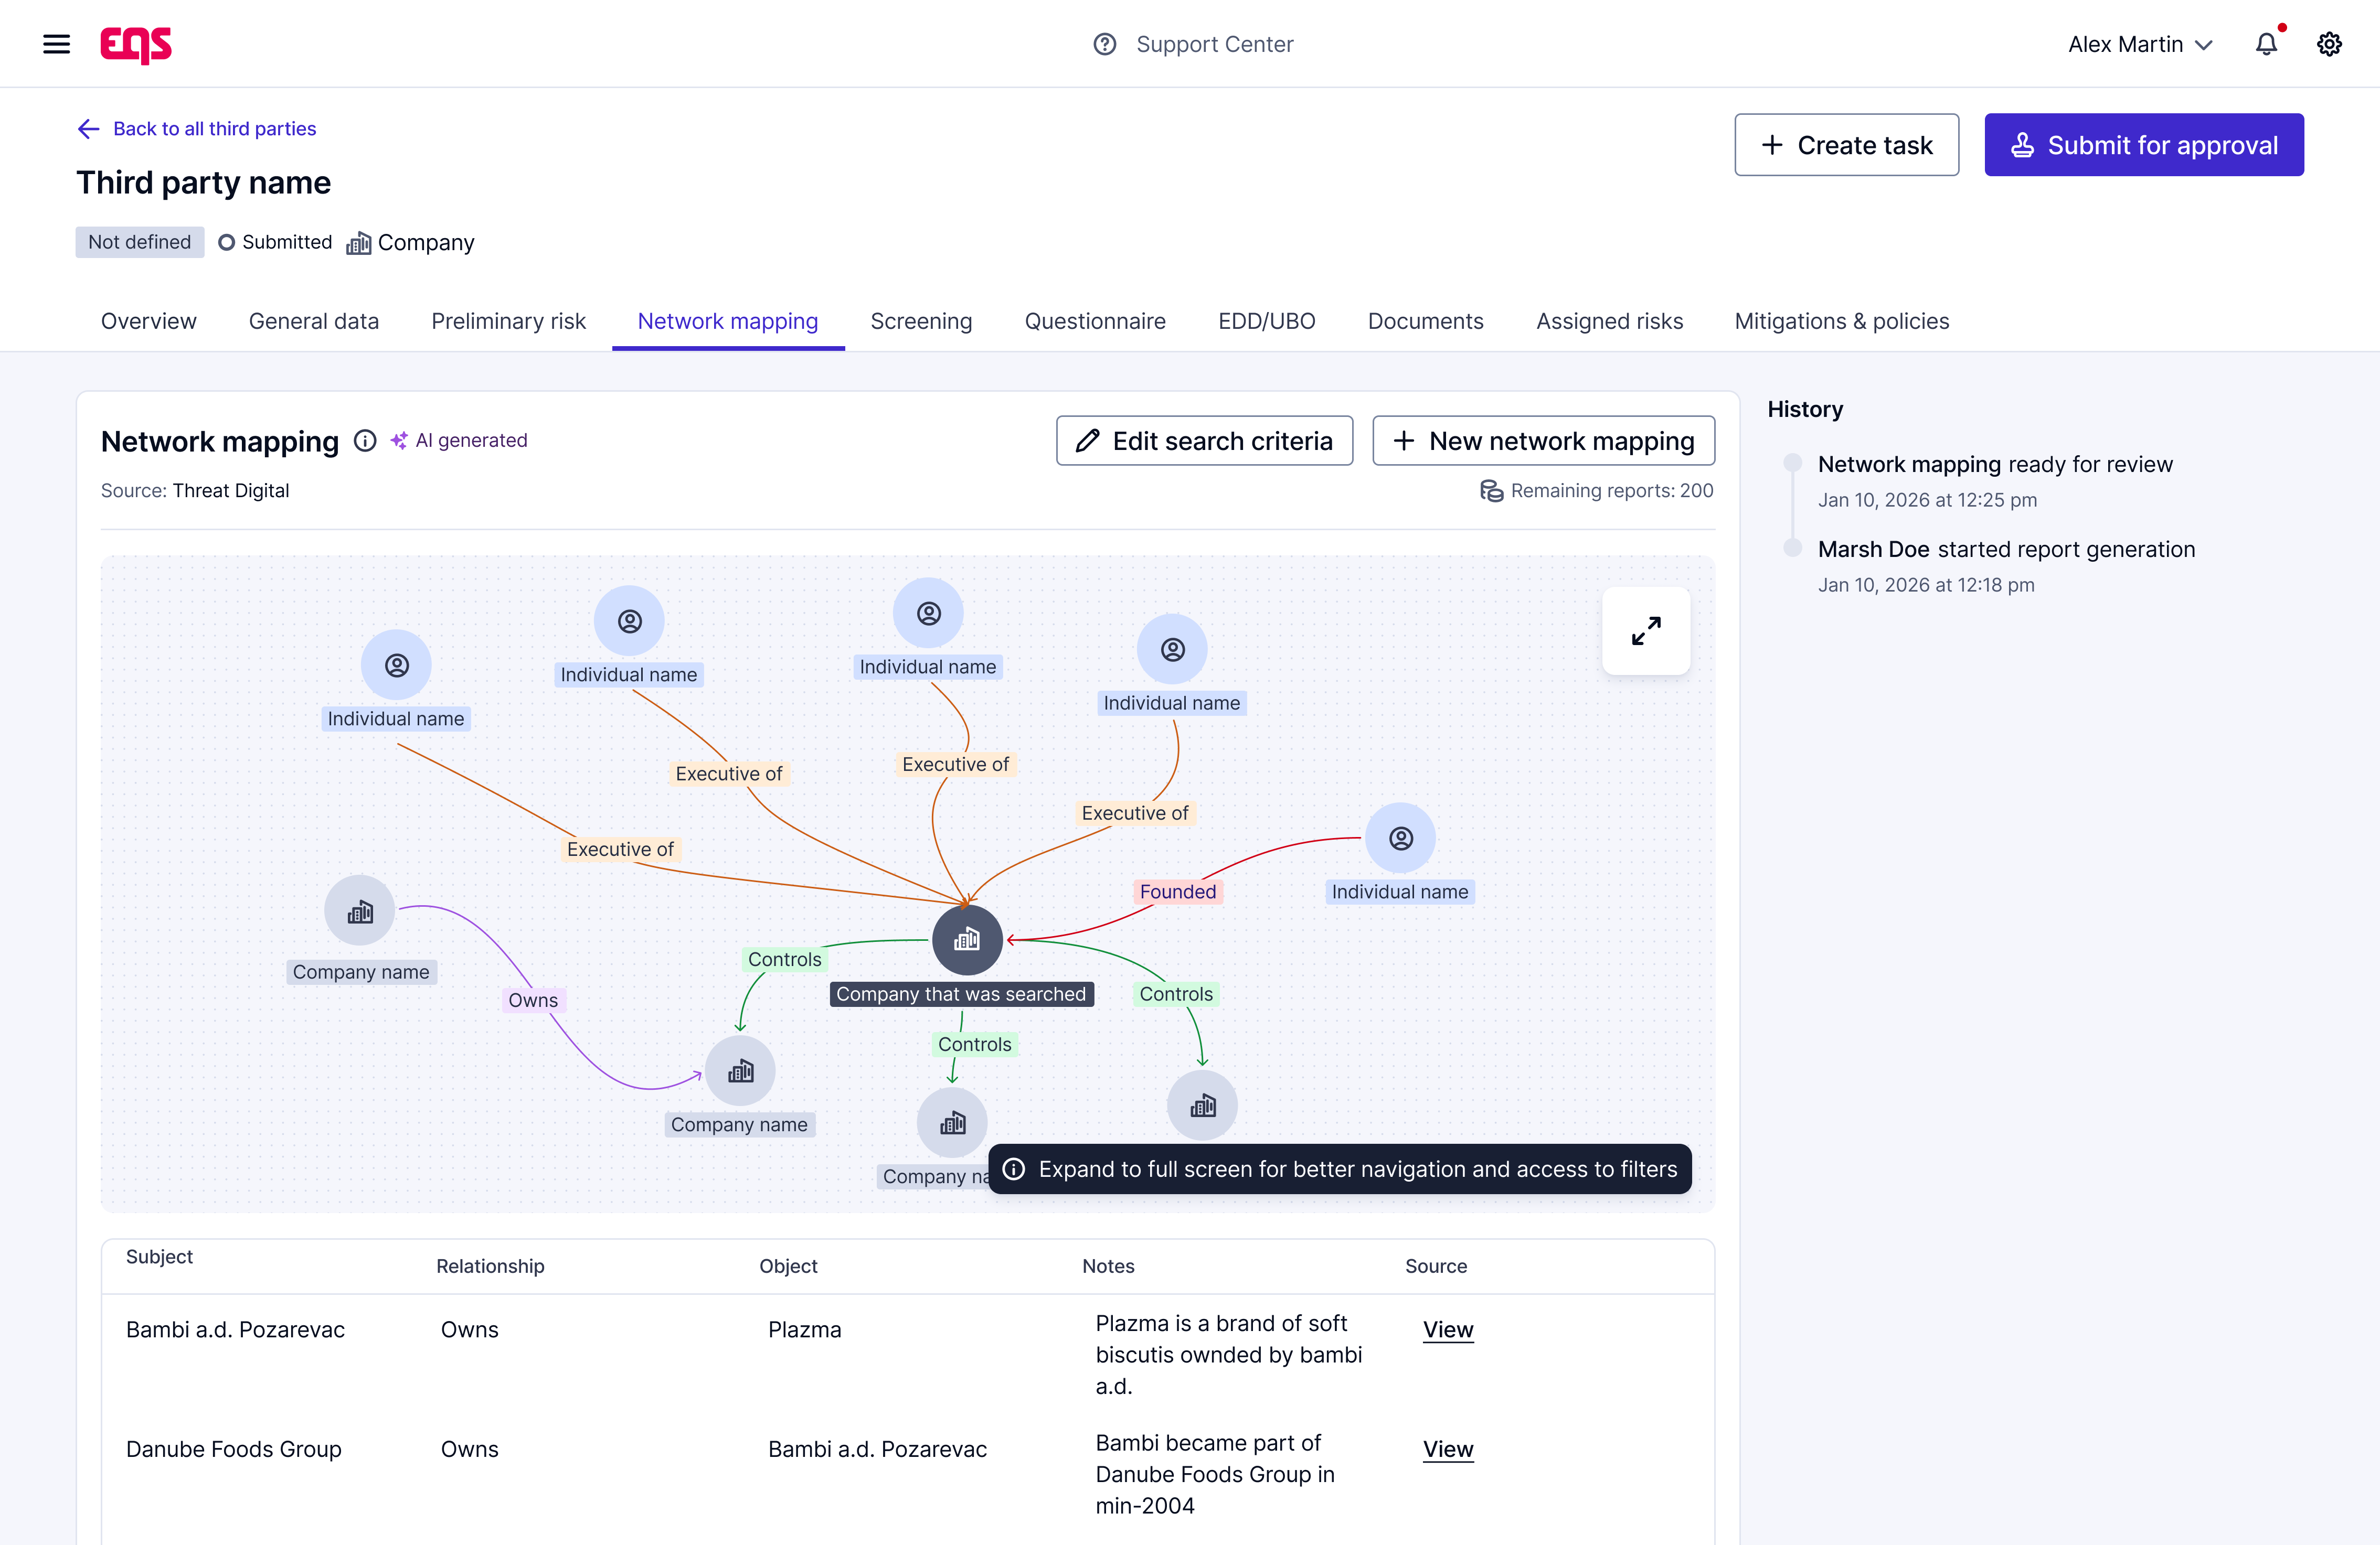Open the settings gear icon

pos(2329,44)
